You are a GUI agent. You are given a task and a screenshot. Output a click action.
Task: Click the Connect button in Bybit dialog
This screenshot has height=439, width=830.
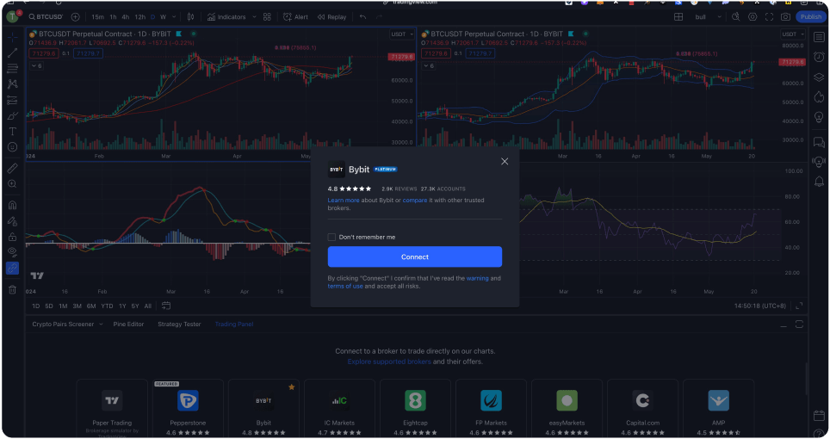point(414,257)
